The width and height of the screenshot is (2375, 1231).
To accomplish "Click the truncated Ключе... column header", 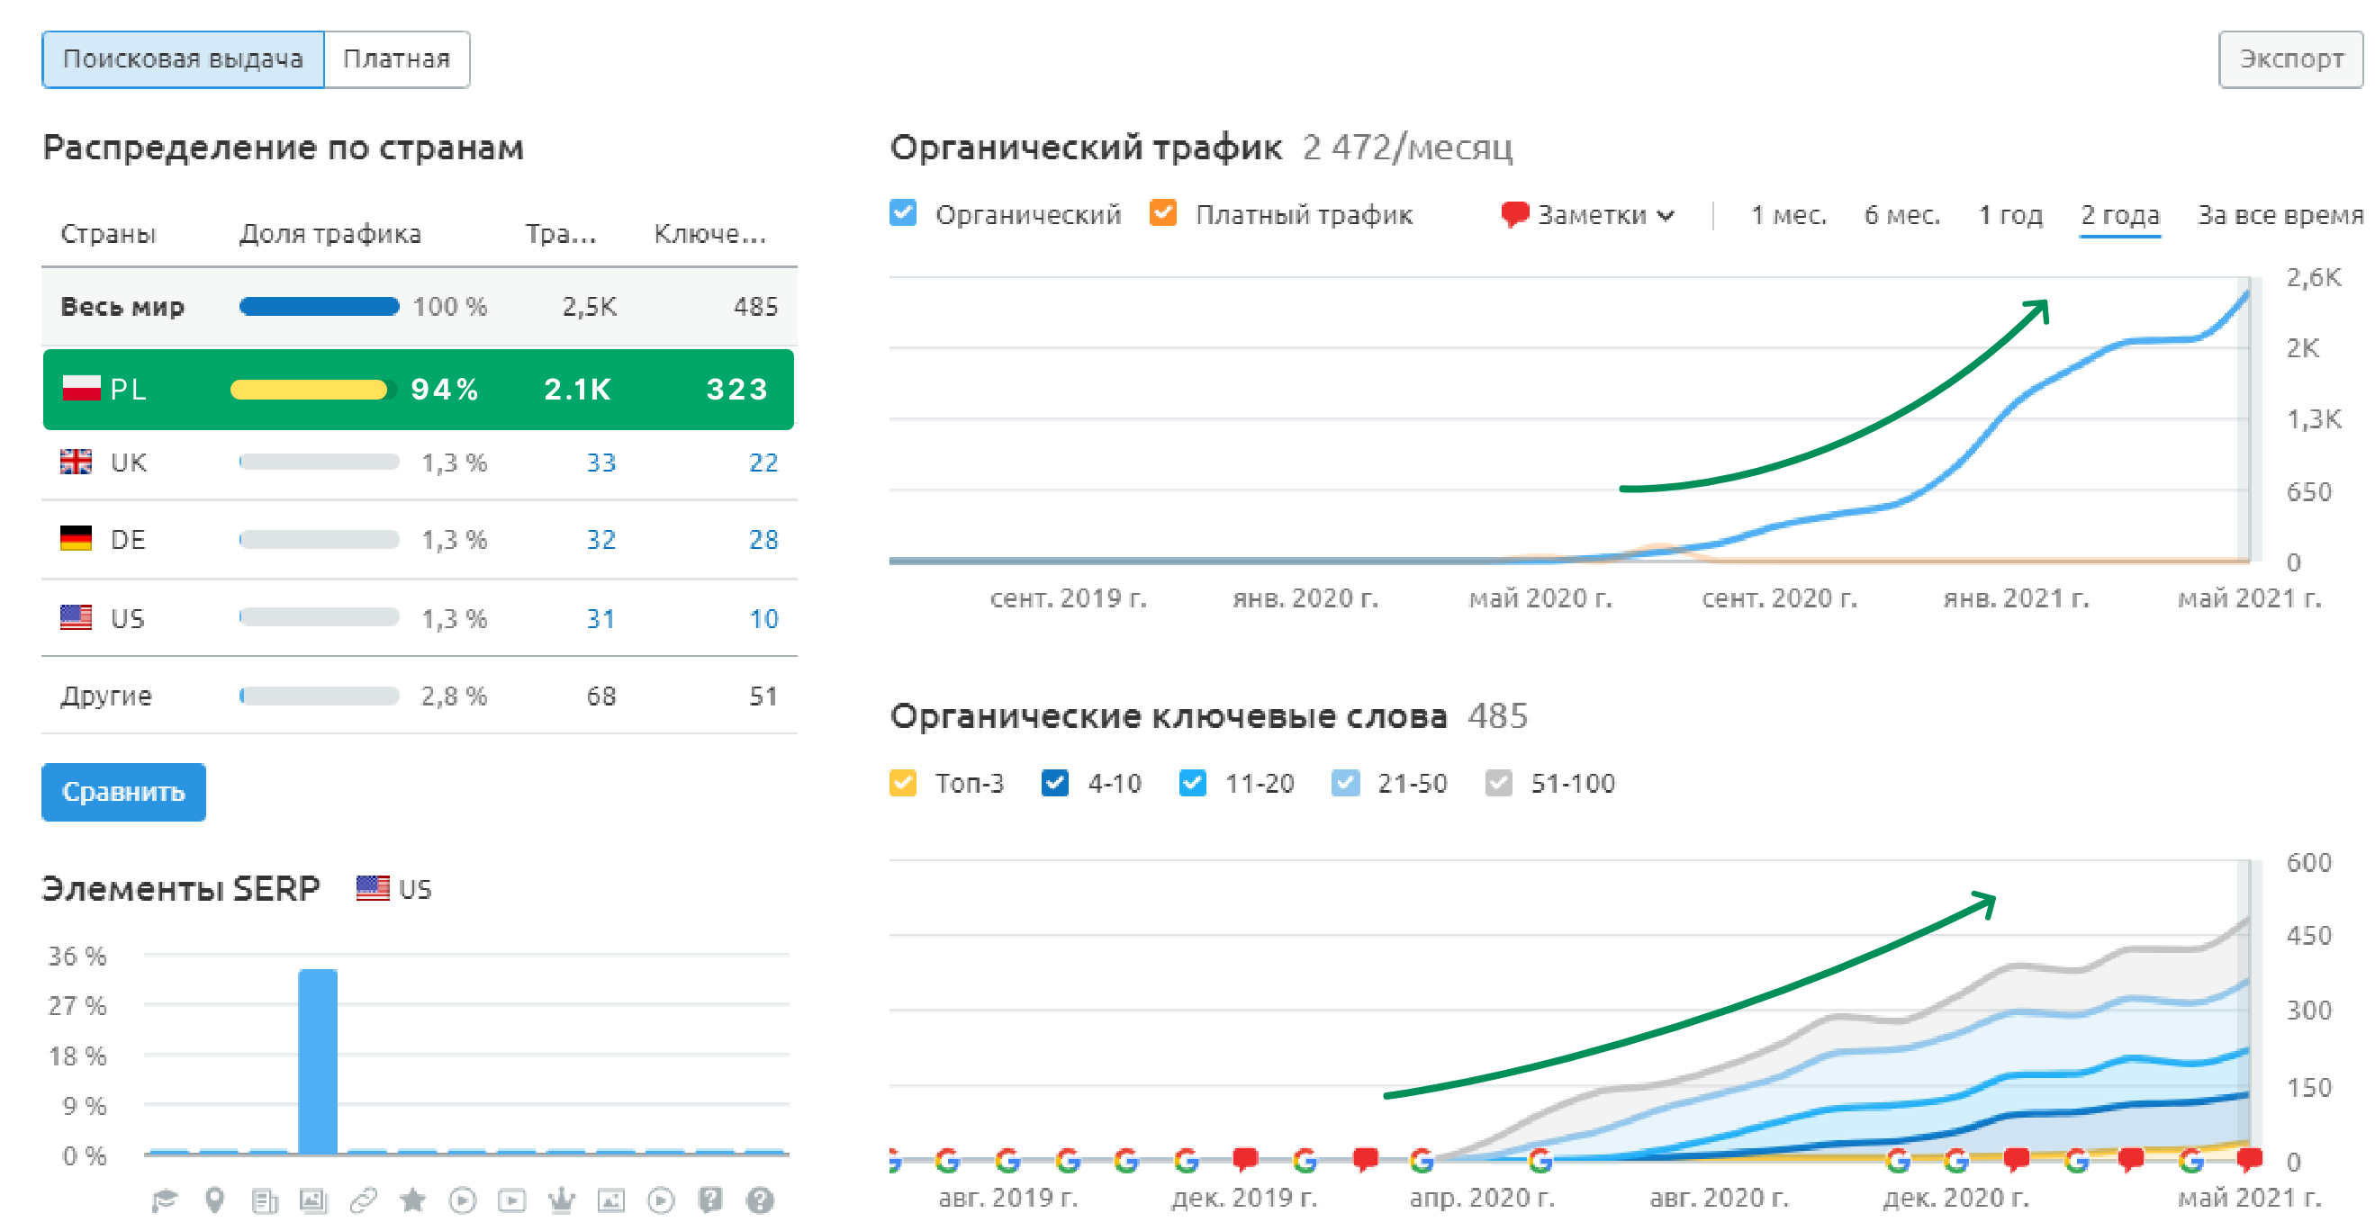I will pos(709,234).
